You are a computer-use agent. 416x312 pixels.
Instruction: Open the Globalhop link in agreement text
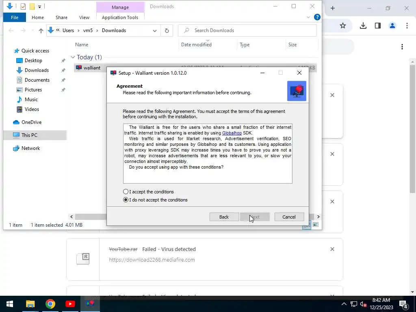coord(232,133)
